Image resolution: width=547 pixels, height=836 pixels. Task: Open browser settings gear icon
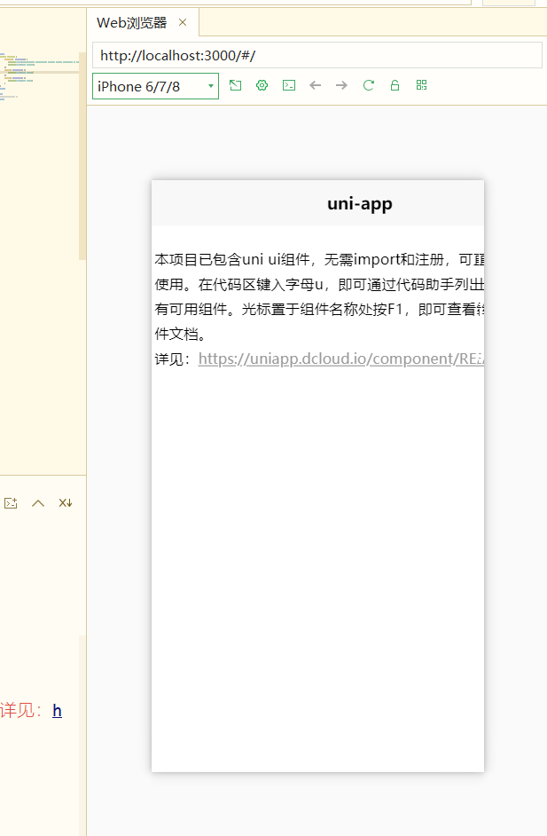262,85
